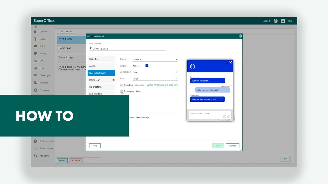Click the send arrow in chat preview

(228, 117)
